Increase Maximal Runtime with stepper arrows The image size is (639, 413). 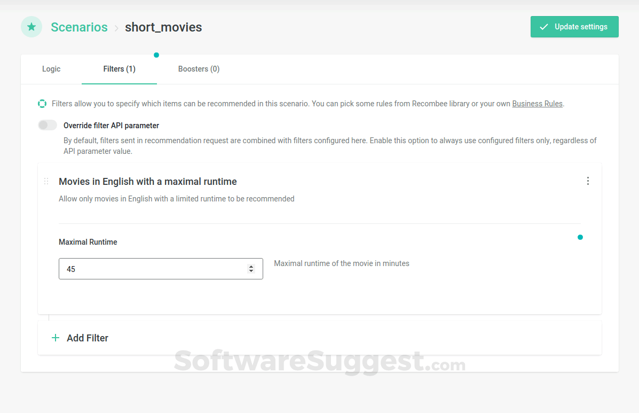[251, 266]
